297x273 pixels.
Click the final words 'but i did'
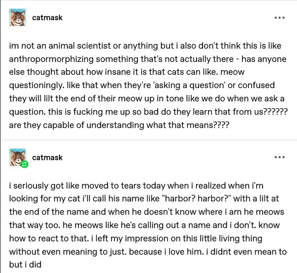click(25, 265)
